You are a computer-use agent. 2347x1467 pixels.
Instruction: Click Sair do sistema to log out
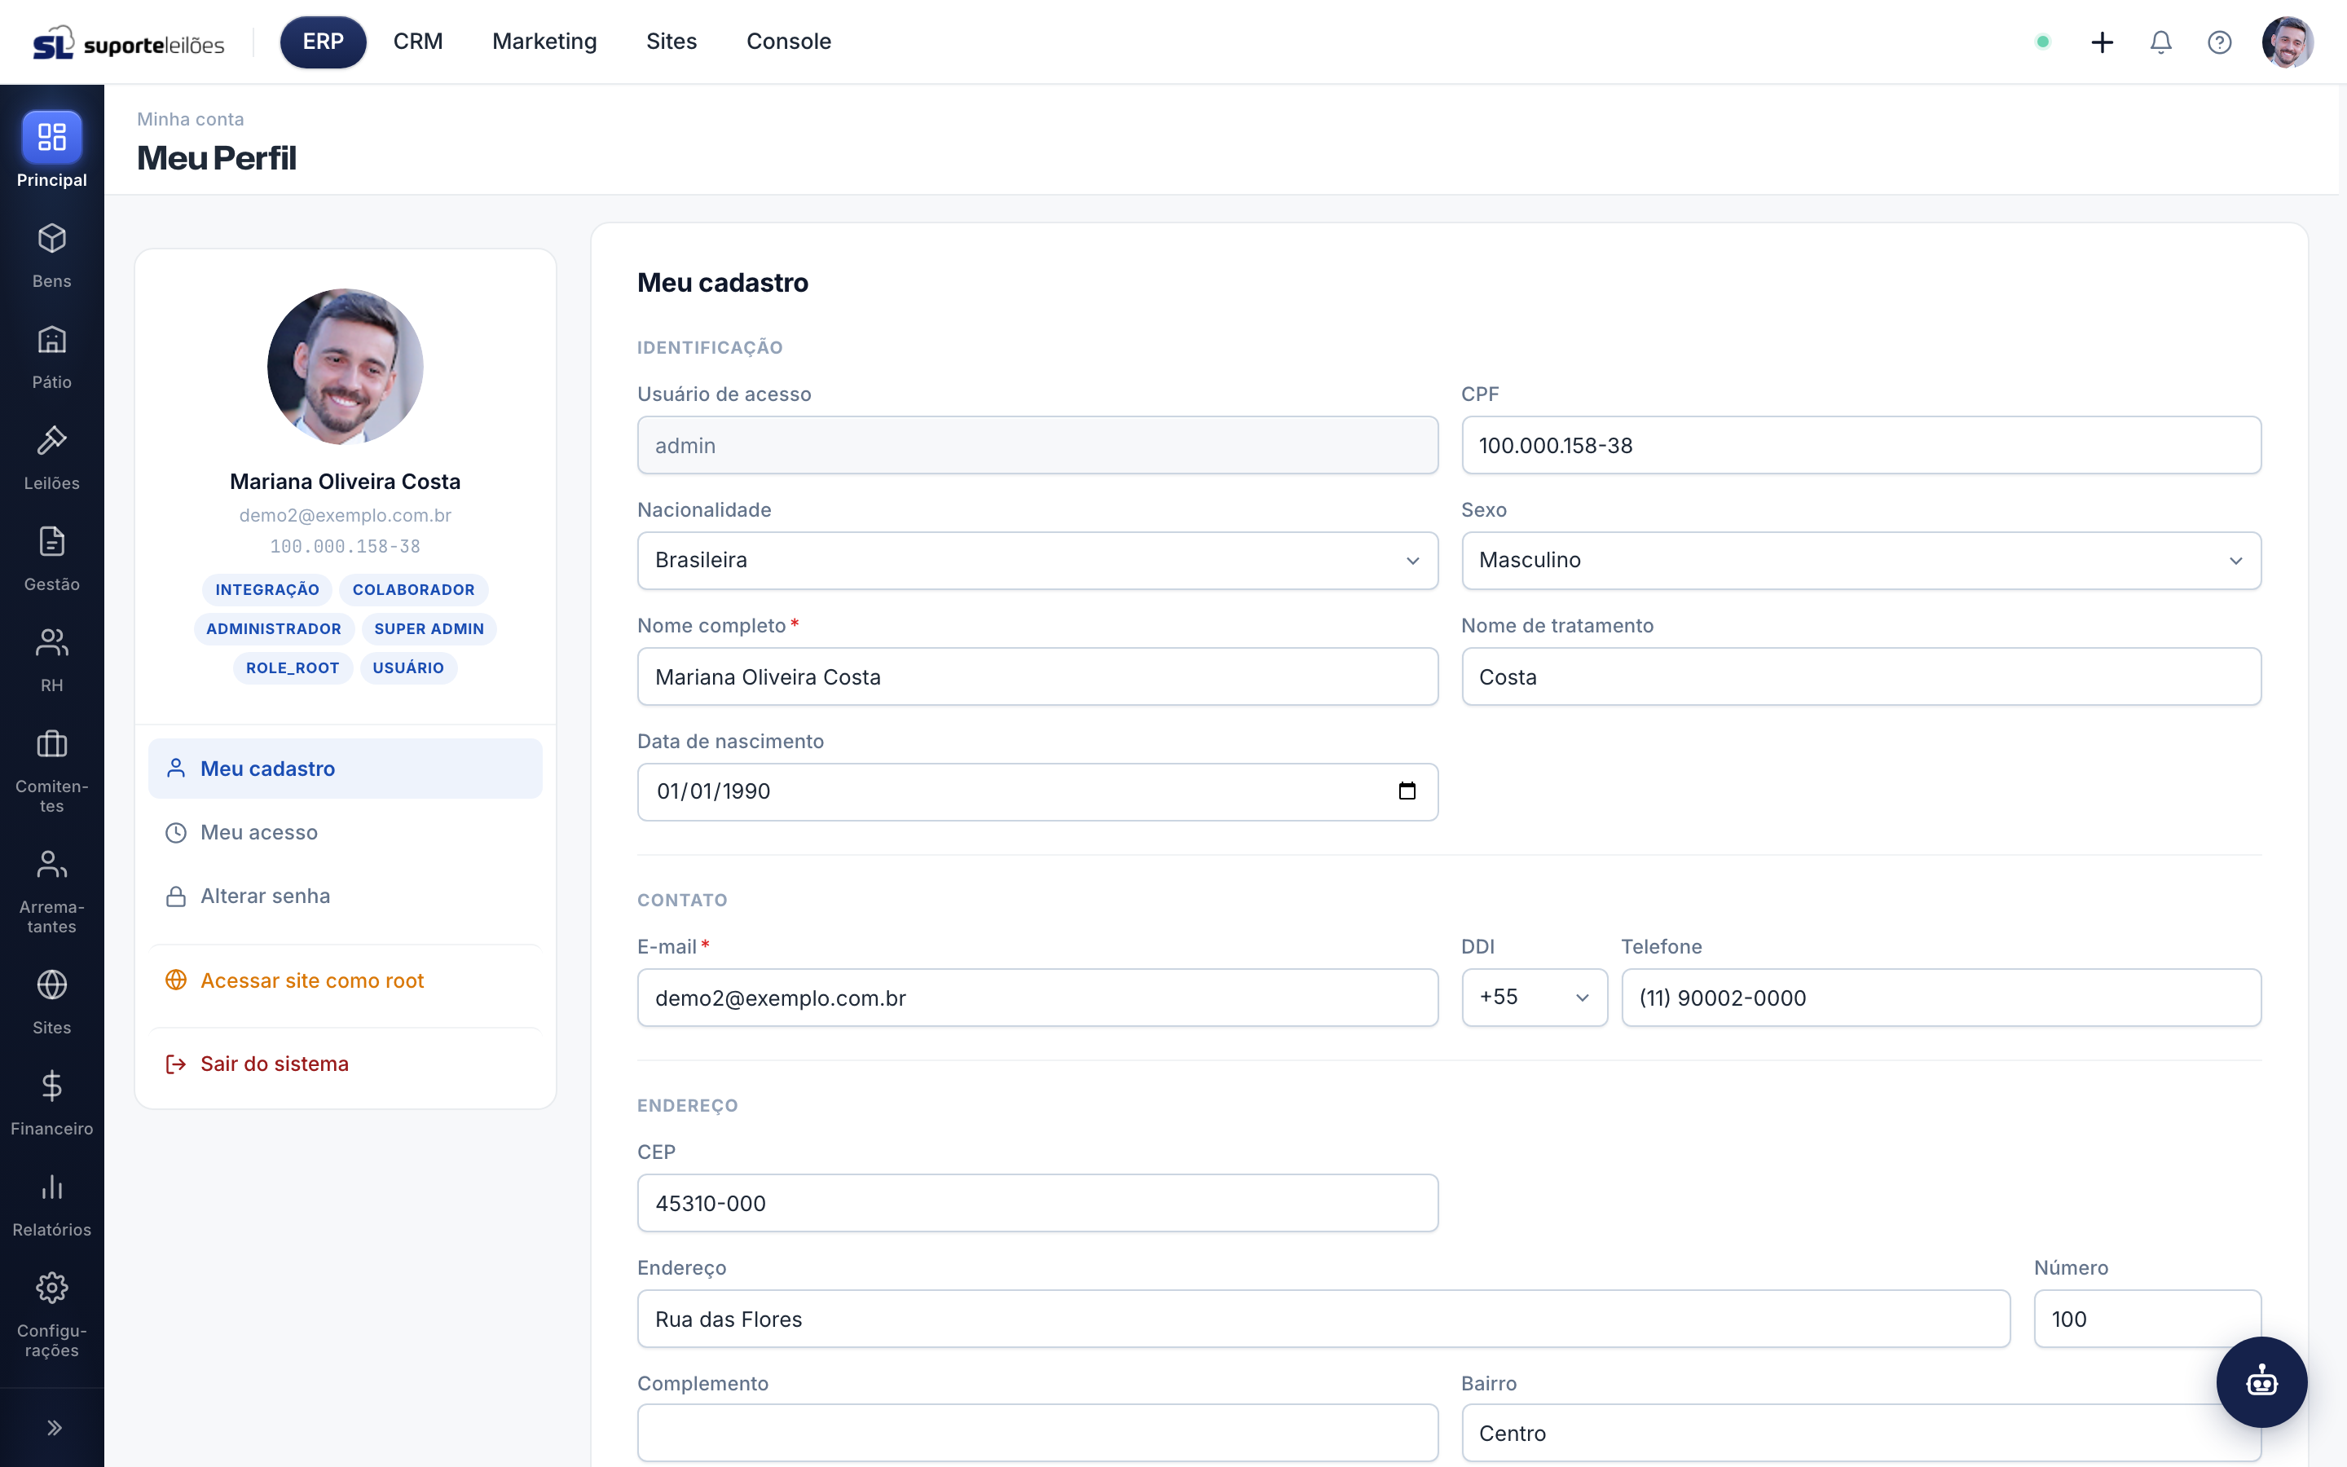346,1064
